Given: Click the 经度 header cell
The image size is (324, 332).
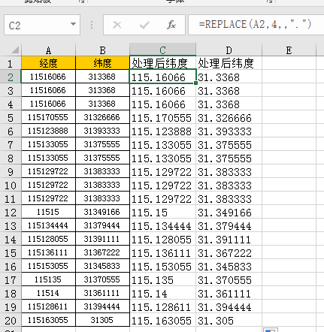Looking at the screenshot, I should coord(48,63).
